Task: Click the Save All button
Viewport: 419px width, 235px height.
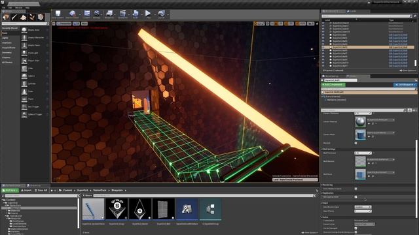Action: click(x=41, y=191)
